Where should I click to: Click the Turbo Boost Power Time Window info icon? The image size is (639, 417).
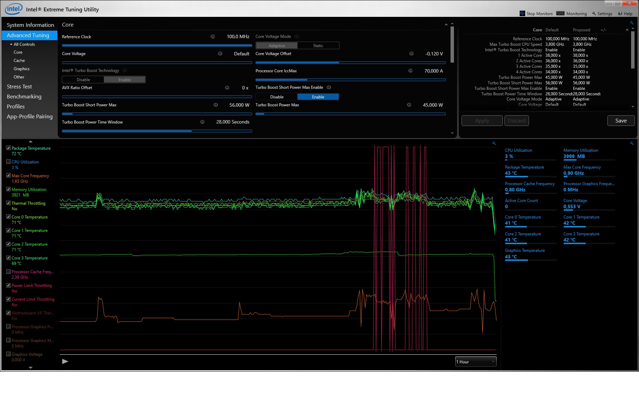[202, 122]
